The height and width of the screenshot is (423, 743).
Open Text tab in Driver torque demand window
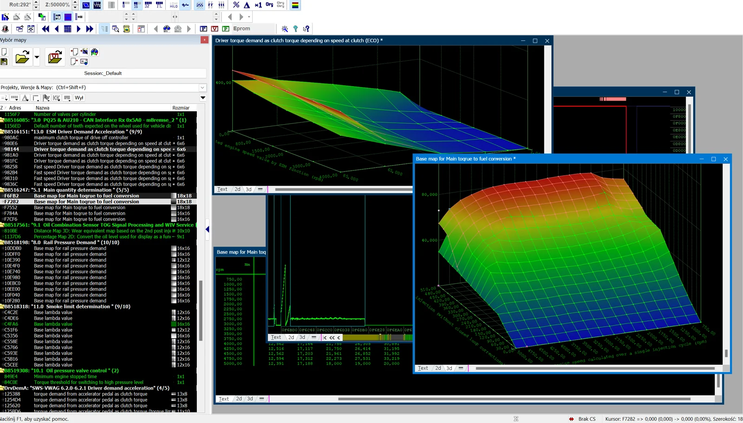[222, 189]
